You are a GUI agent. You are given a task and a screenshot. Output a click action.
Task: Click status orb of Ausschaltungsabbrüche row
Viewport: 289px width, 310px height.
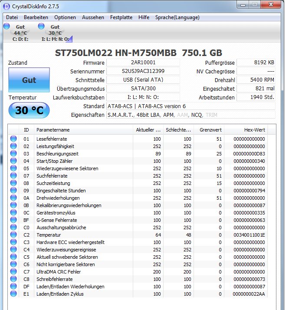click(13, 227)
